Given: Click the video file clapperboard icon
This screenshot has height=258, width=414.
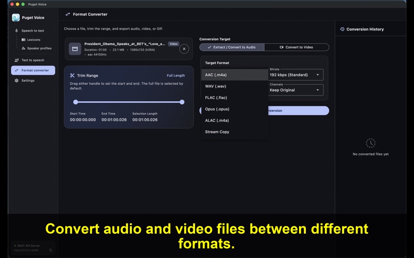Looking at the screenshot, I should (75, 49).
